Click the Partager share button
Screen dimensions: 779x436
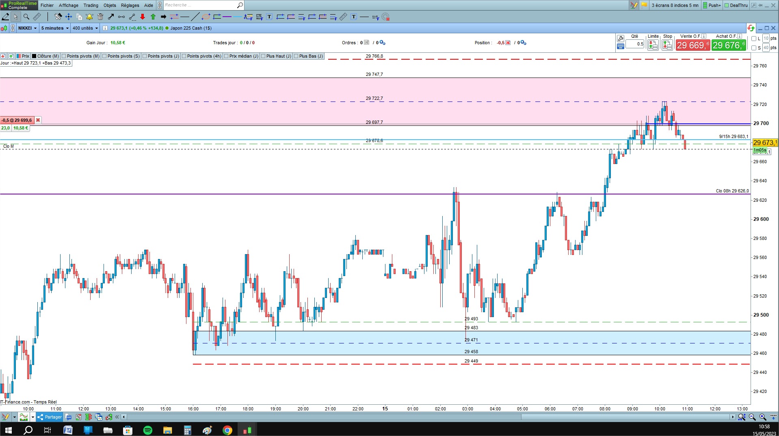50,417
